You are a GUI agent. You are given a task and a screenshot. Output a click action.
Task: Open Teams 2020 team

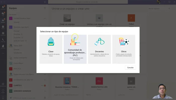18,46
